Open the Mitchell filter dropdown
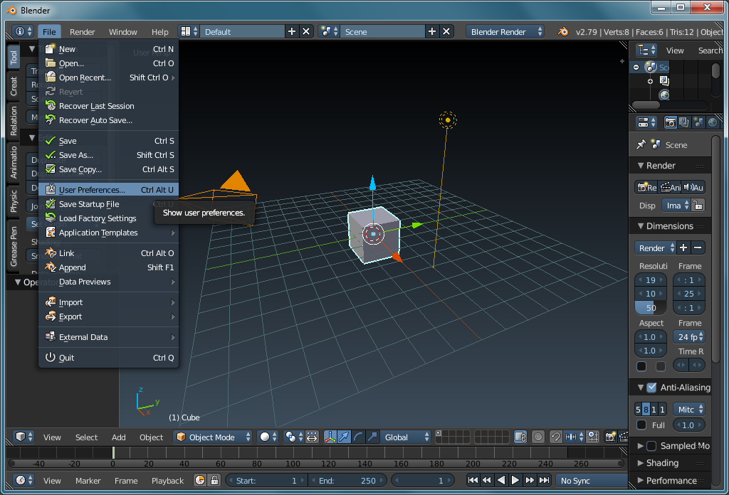The width and height of the screenshot is (729, 495). 688,410
